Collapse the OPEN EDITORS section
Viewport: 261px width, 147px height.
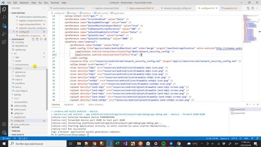point(18,13)
